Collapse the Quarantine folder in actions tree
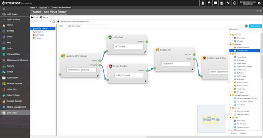Viewport: 263px width, 138px height. click(x=230, y=44)
